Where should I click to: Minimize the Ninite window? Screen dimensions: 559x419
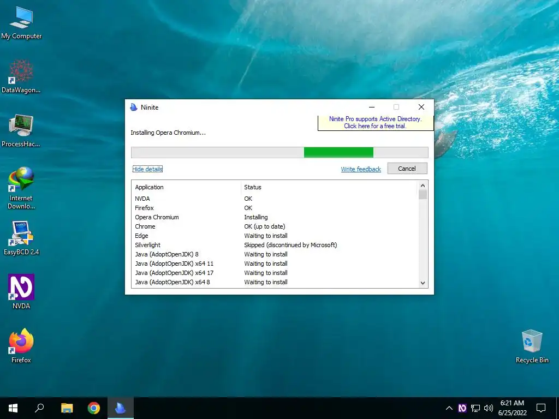pos(371,107)
